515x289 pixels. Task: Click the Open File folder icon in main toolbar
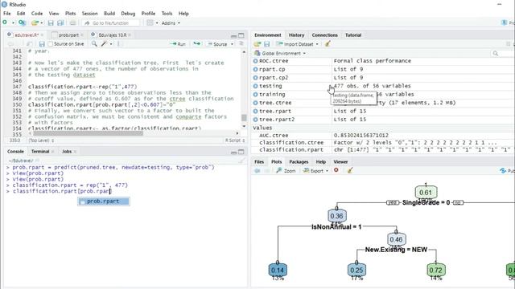click(x=35, y=23)
